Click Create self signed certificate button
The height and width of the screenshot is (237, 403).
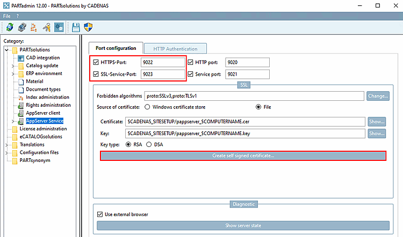[x=243, y=155]
